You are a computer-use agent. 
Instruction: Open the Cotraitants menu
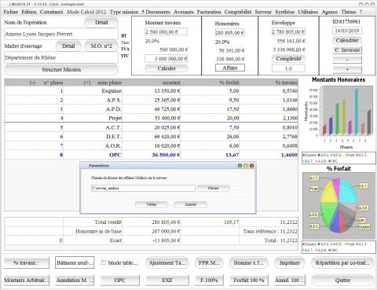pos(51,12)
